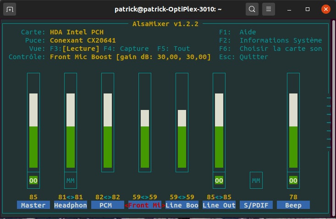336x219 pixels.
Task: Open a new terminal tab
Action: point(10,9)
